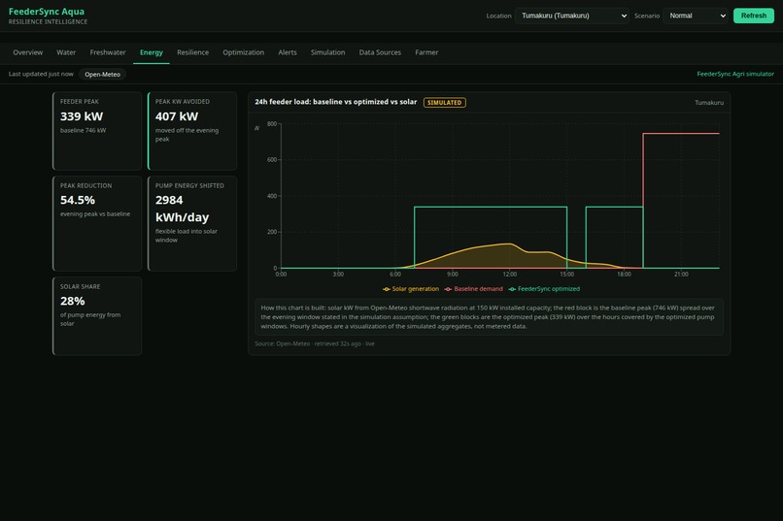Image resolution: width=783 pixels, height=521 pixels.
Task: Click the 800 y-axis label
Action: 272,123
